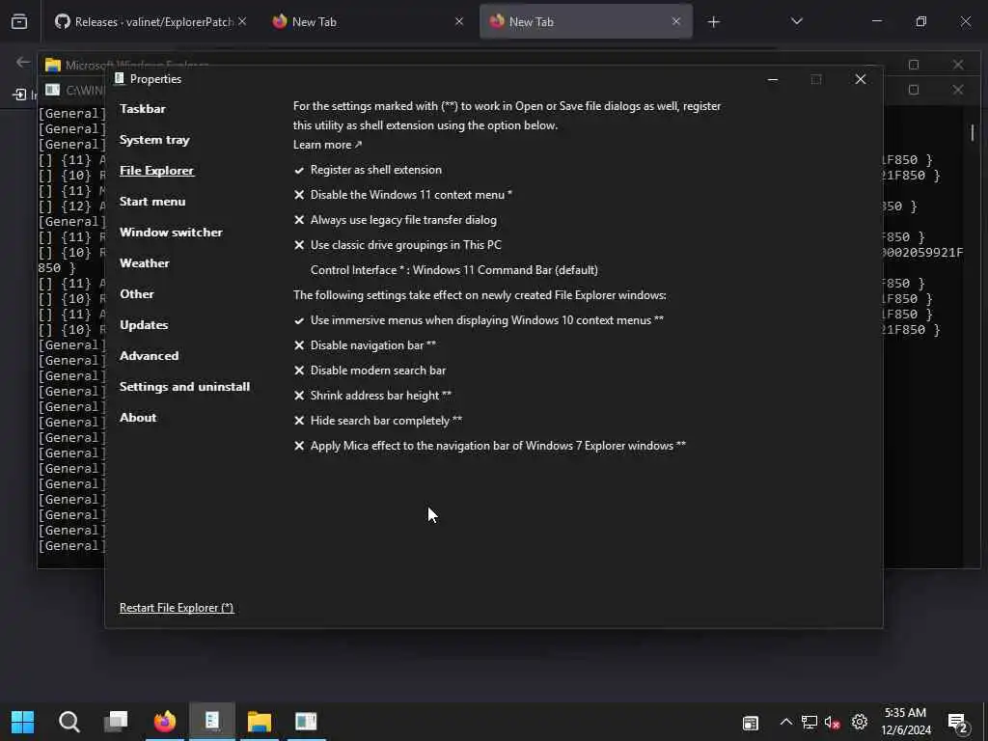This screenshot has width=988, height=741.
Task: Open the notification center icon
Action: [958, 722]
